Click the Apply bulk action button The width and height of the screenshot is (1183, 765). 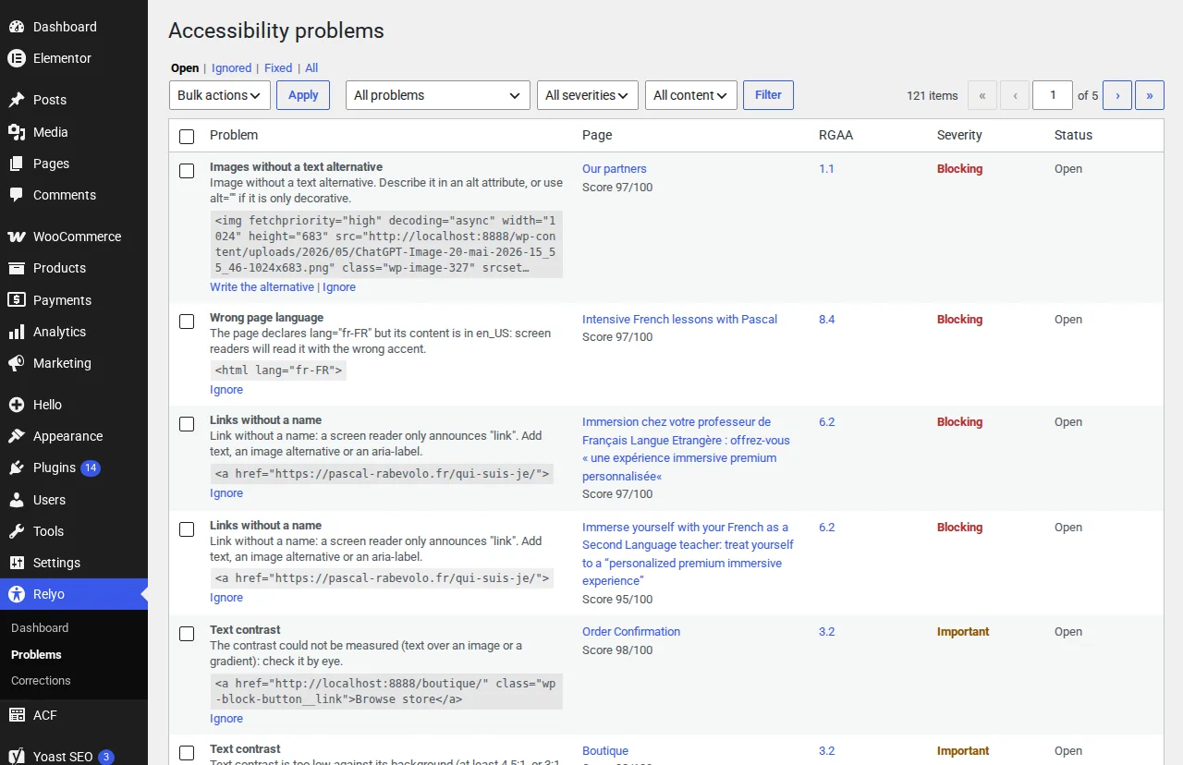pyautogui.click(x=303, y=95)
